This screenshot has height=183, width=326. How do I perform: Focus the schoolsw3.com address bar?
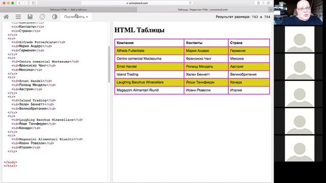pyautogui.click(x=137, y=3)
